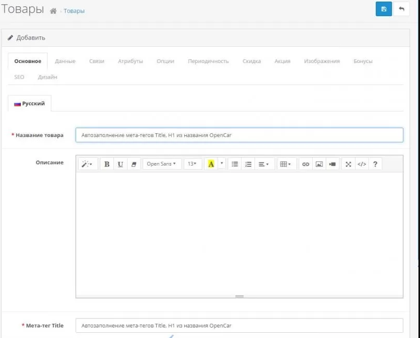Open the Изображения tab

322,61
